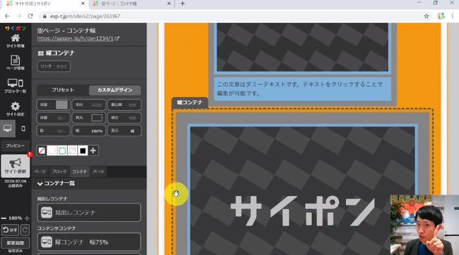Image resolution: width=459 pixels, height=255 pixels.
Task: Switch to the ブロック tab
Action: tap(59, 172)
